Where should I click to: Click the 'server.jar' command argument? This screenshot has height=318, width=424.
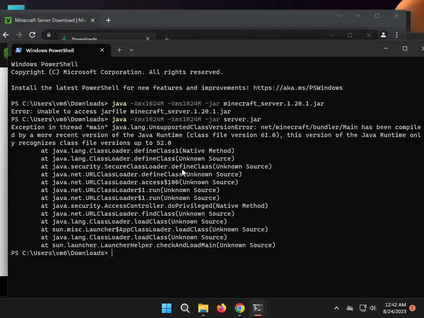[x=242, y=119]
